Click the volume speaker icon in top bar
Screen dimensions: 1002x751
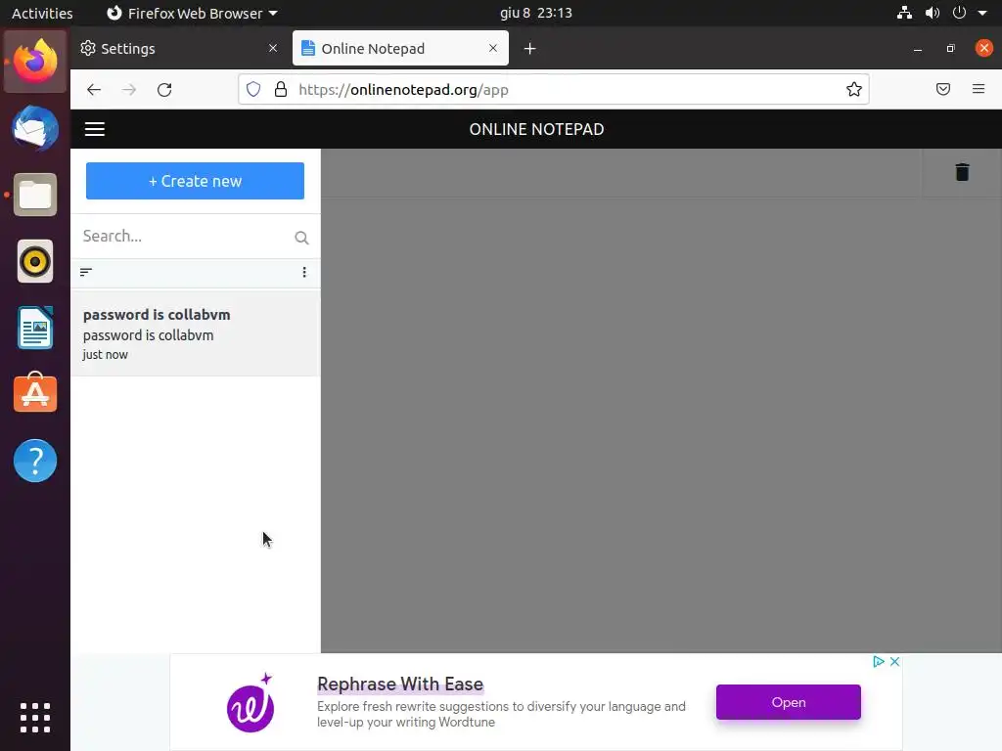[933, 13]
